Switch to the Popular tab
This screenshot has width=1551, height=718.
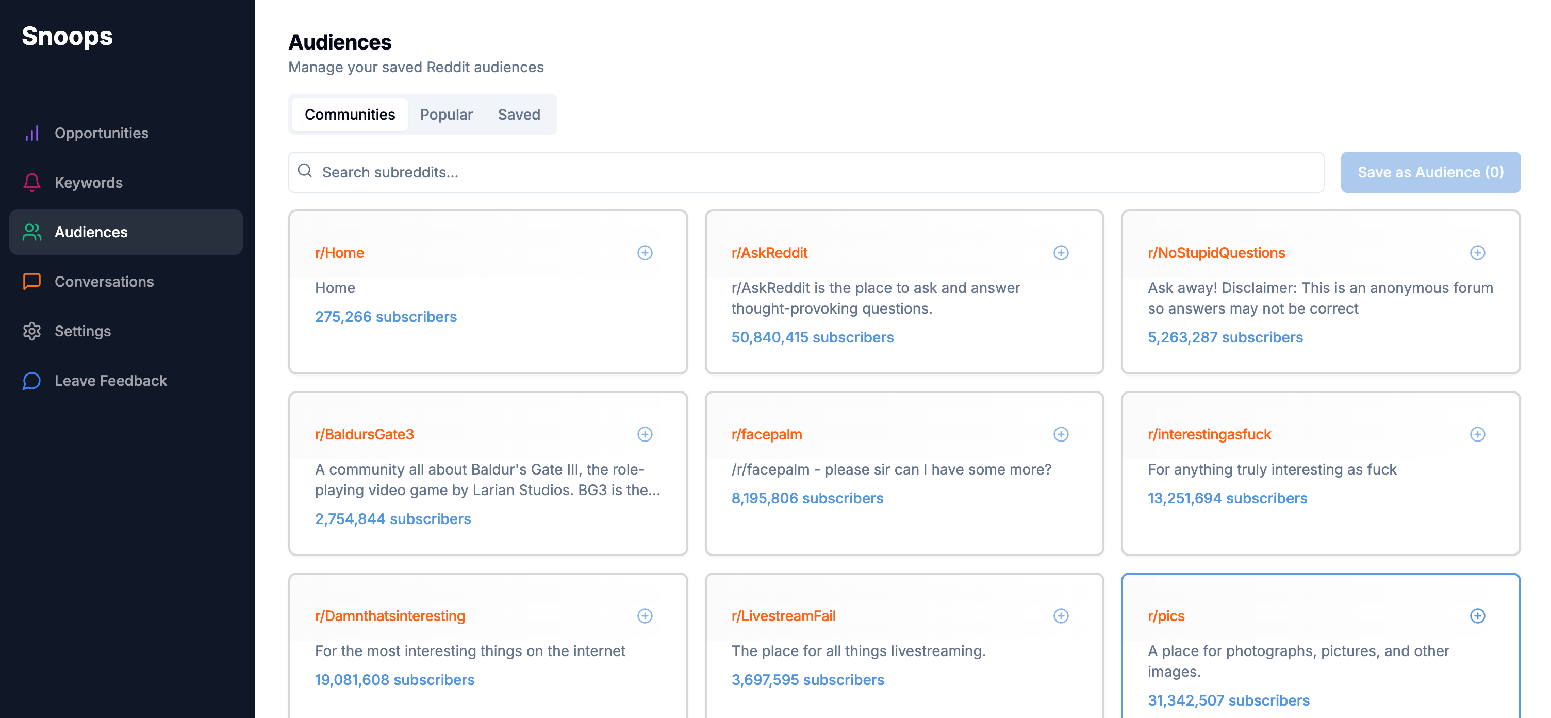click(x=446, y=115)
